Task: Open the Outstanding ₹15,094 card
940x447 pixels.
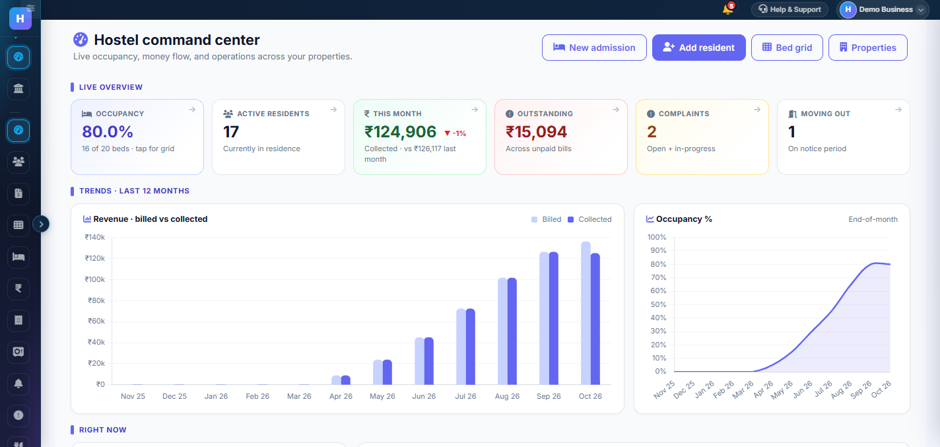Action: tap(560, 137)
